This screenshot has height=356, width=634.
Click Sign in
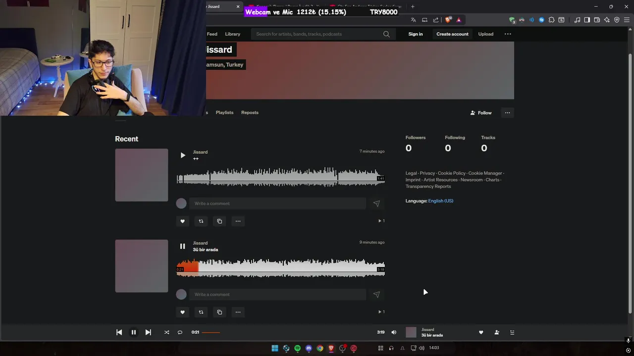(x=416, y=34)
